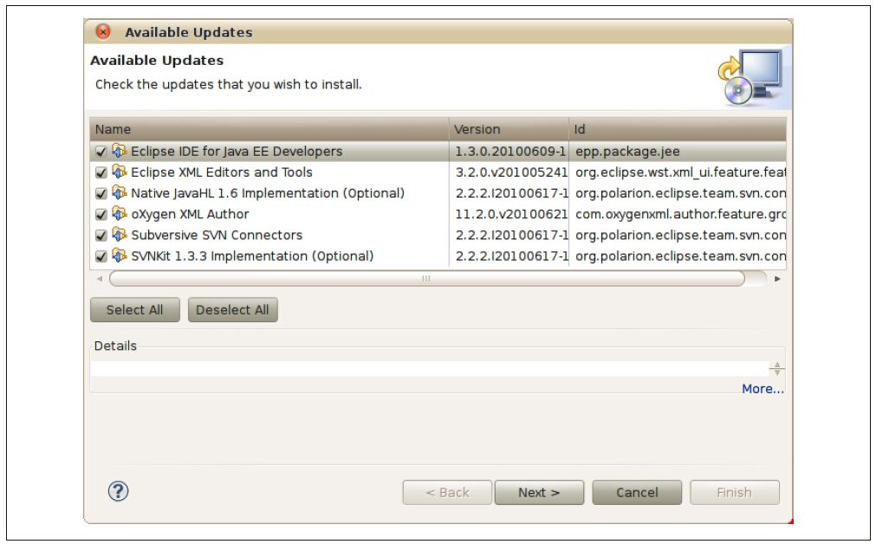Uncheck Eclipse XML Editors and Tools checkbox
The height and width of the screenshot is (544, 876).
pos(101,172)
